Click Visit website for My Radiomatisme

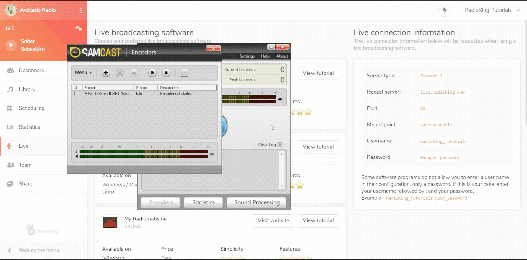273,220
